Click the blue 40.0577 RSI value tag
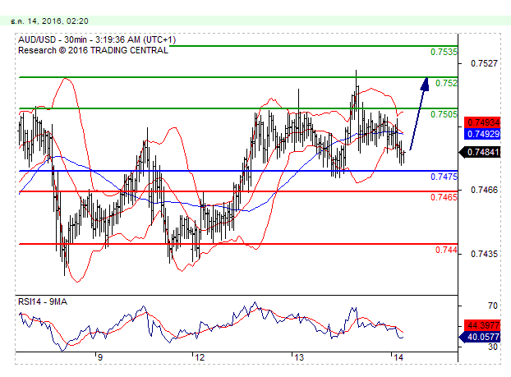The image size is (511, 377). (x=480, y=337)
